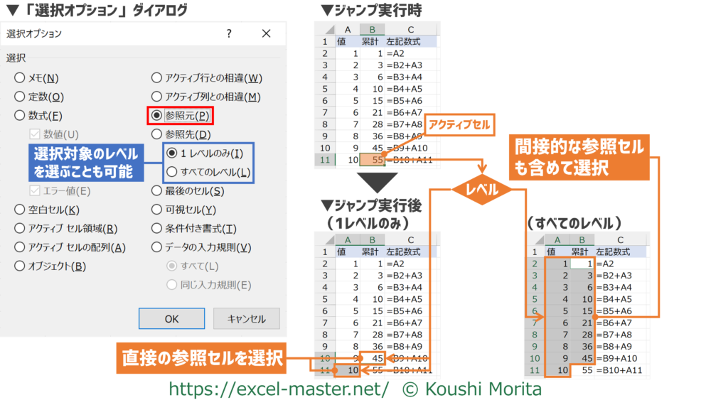Choose the 参照先(D) option
Image resolution: width=711 pixels, height=400 pixels.
click(x=156, y=134)
